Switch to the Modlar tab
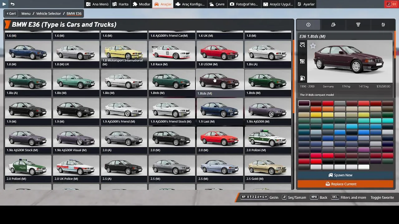The image size is (399, 224). (x=141, y=4)
